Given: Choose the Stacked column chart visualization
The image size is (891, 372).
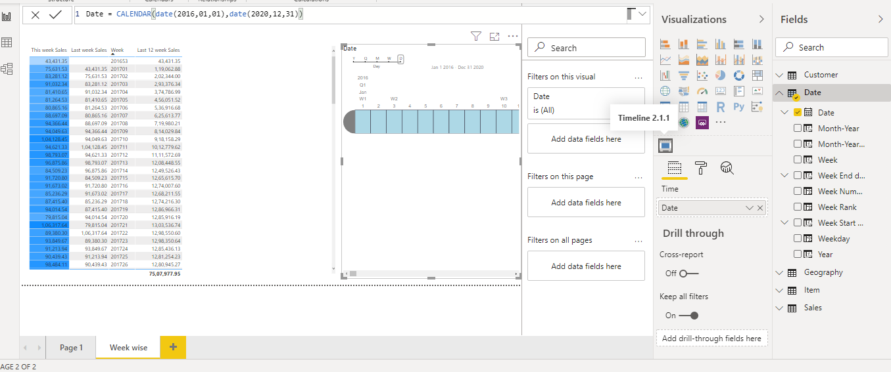Looking at the screenshot, I should pos(684,44).
